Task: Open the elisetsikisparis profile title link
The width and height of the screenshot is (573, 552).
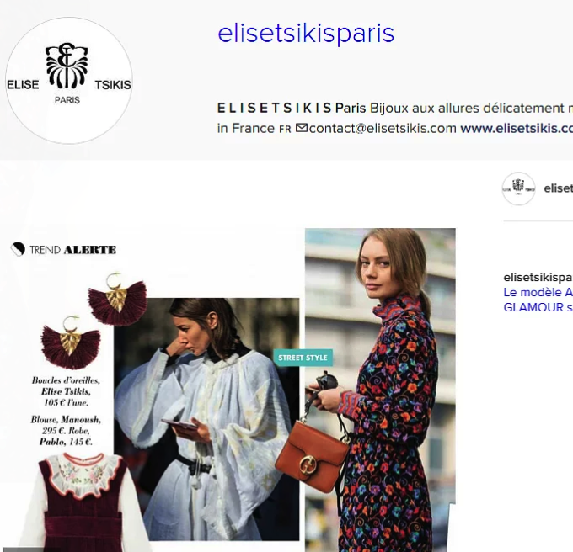Action: [306, 34]
